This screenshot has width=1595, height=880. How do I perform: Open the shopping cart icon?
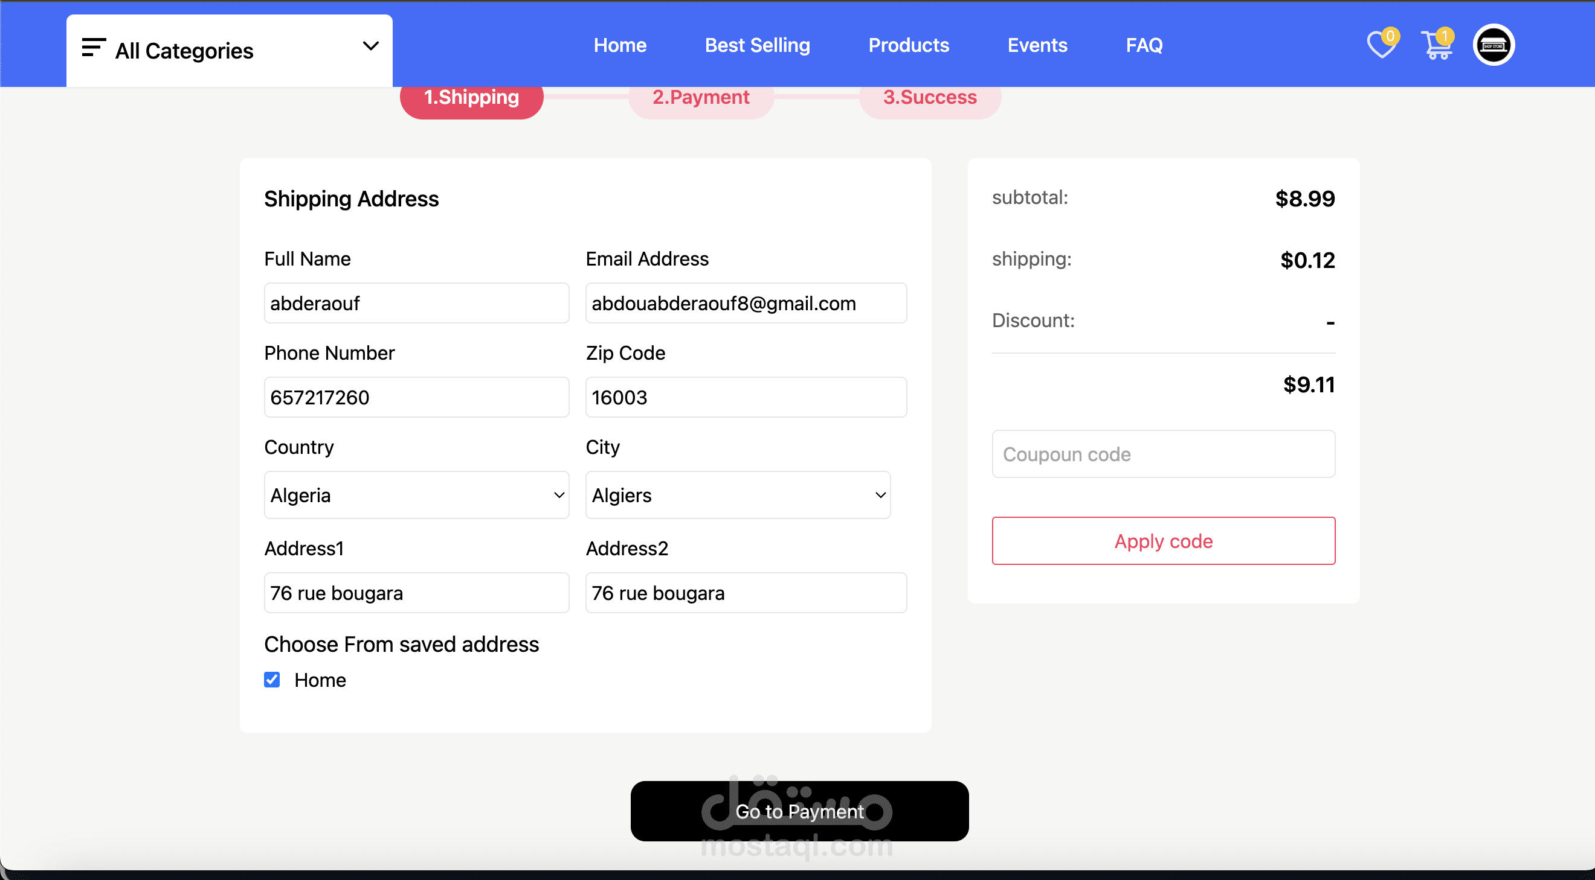point(1437,46)
